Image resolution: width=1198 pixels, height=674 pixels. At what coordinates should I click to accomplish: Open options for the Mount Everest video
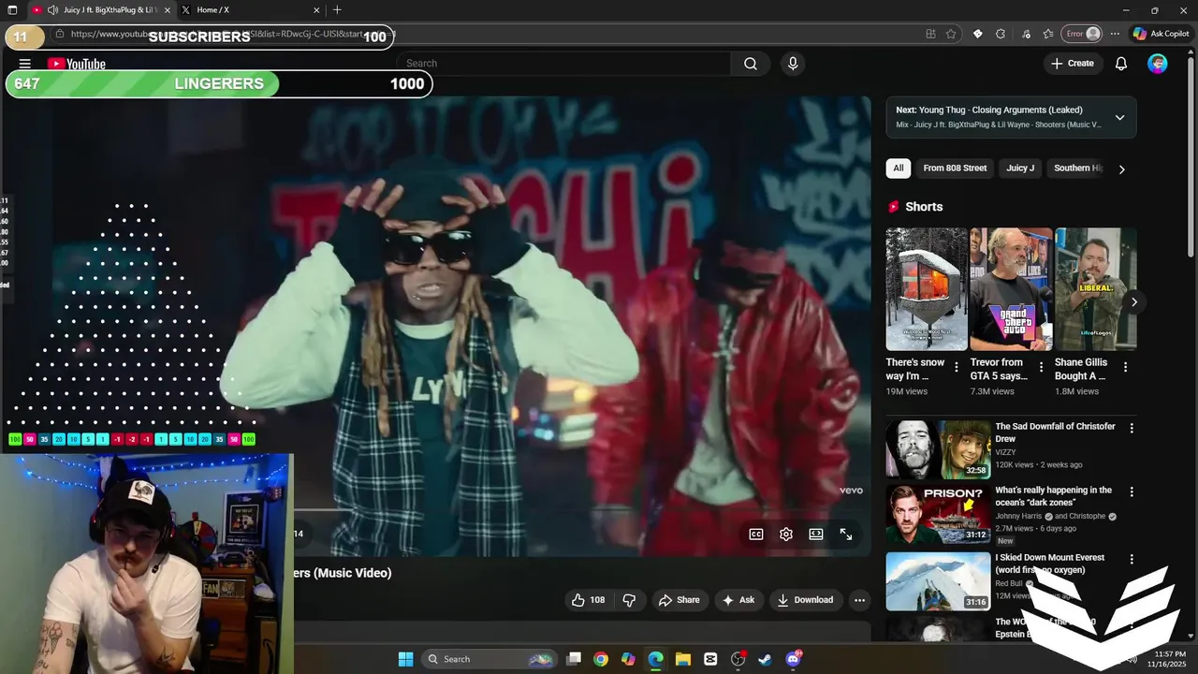pos(1132,560)
